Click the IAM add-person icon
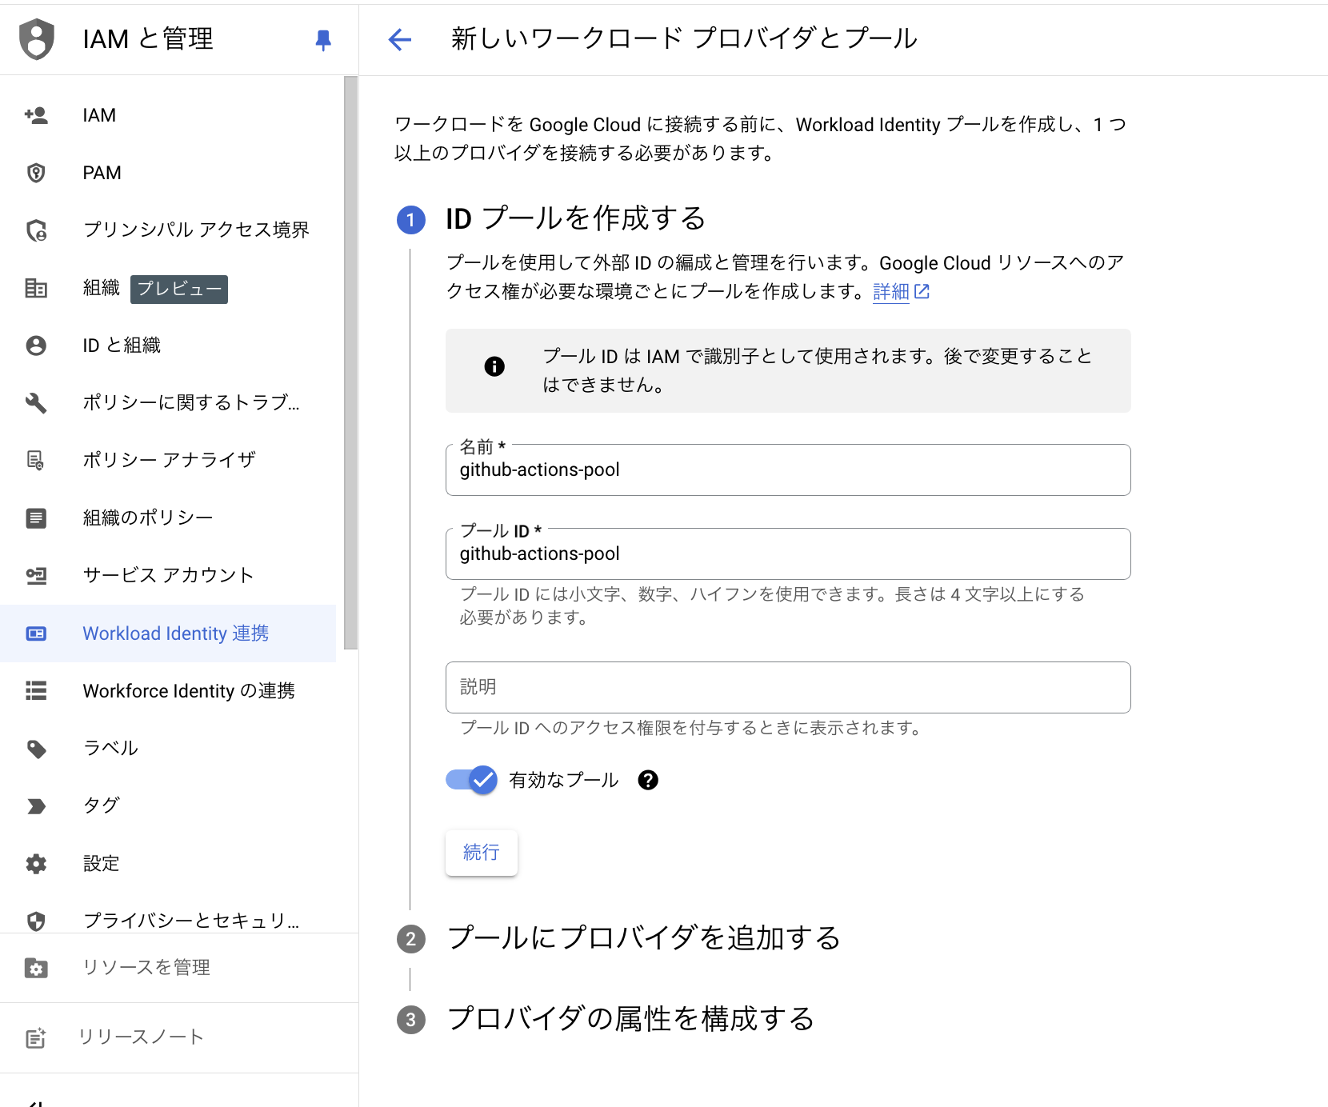Image resolution: width=1328 pixels, height=1107 pixels. coord(36,115)
